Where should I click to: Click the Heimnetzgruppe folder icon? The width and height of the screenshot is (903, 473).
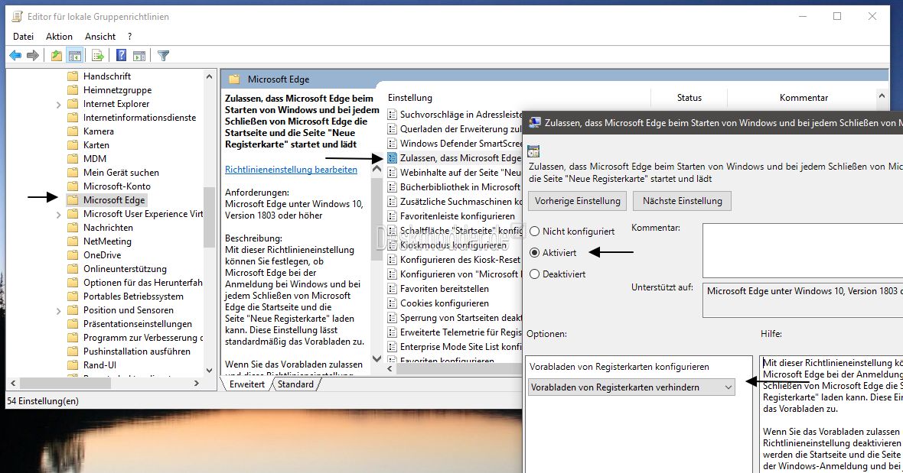click(x=73, y=89)
